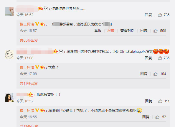Like the '那就报警啊' comment with 311 likes

[x=160, y=101]
